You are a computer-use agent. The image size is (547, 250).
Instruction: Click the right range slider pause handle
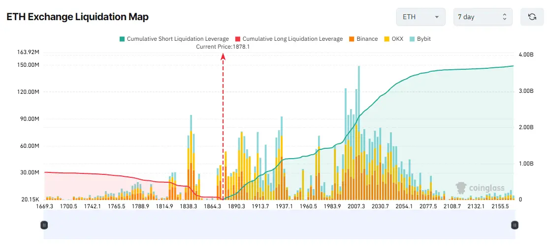coord(515,225)
